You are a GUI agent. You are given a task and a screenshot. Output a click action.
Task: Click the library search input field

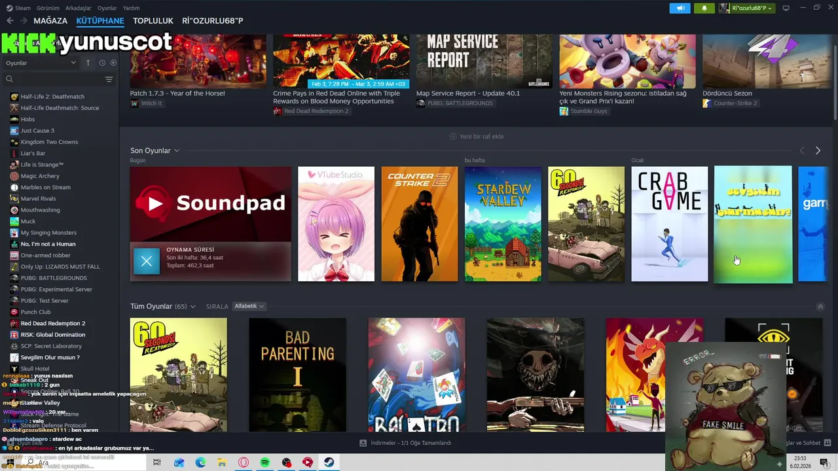58,79
